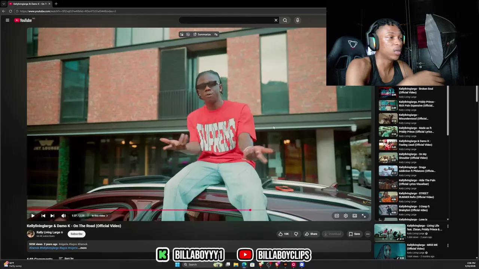The height and width of the screenshot is (269, 479).
Task: Go back with the browser back arrow
Action: coord(4,11)
